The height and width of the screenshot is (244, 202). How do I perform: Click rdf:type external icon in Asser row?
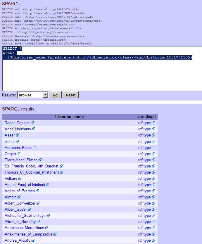(153, 135)
